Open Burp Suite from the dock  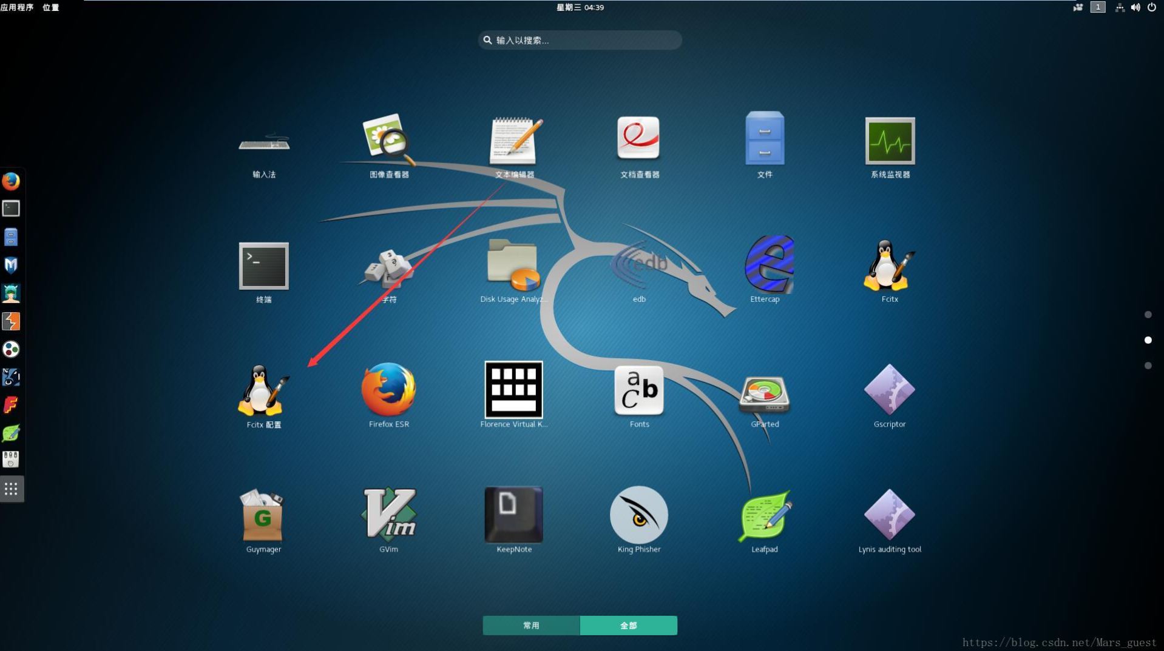point(11,321)
